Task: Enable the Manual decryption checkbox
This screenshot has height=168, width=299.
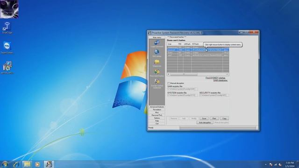Action: tap(169, 84)
